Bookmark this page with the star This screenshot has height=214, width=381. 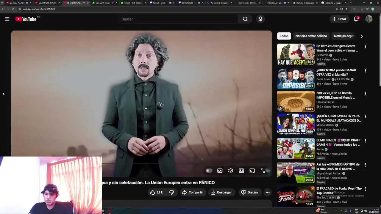346,9
